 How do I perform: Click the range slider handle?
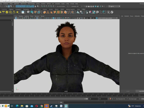coord(87,99)
